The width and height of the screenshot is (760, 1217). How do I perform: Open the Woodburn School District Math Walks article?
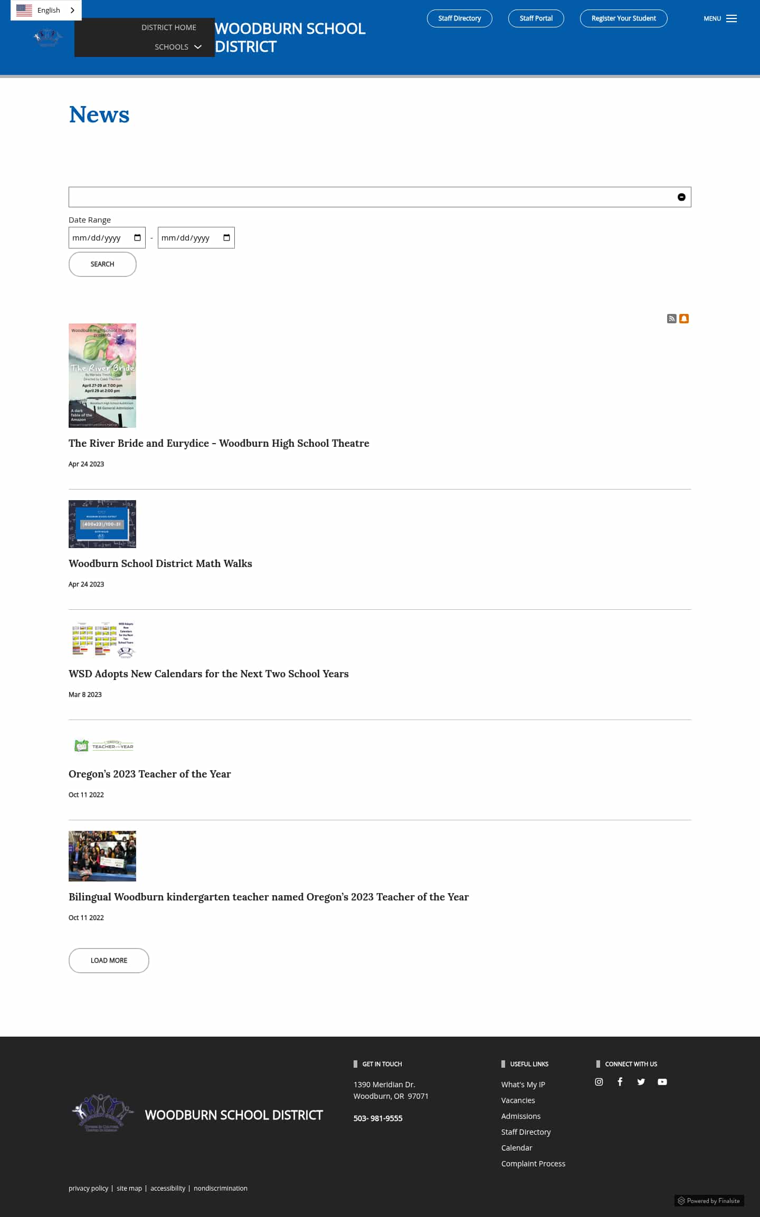[160, 563]
